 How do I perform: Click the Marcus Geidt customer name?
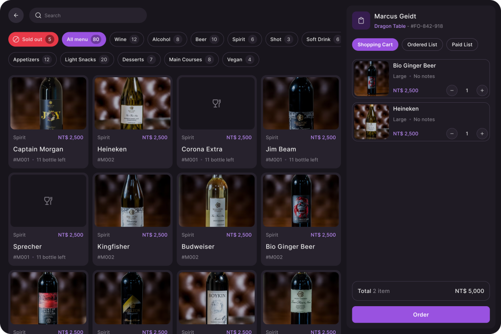click(395, 16)
